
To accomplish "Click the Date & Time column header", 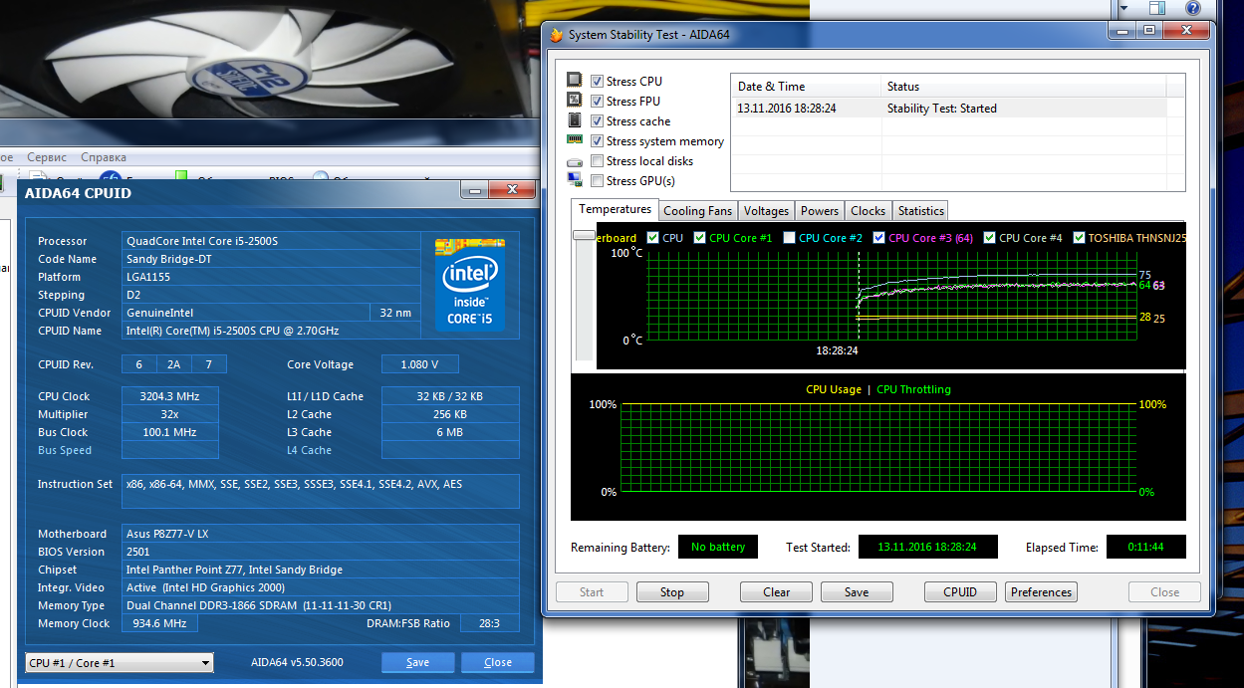I will 808,87.
